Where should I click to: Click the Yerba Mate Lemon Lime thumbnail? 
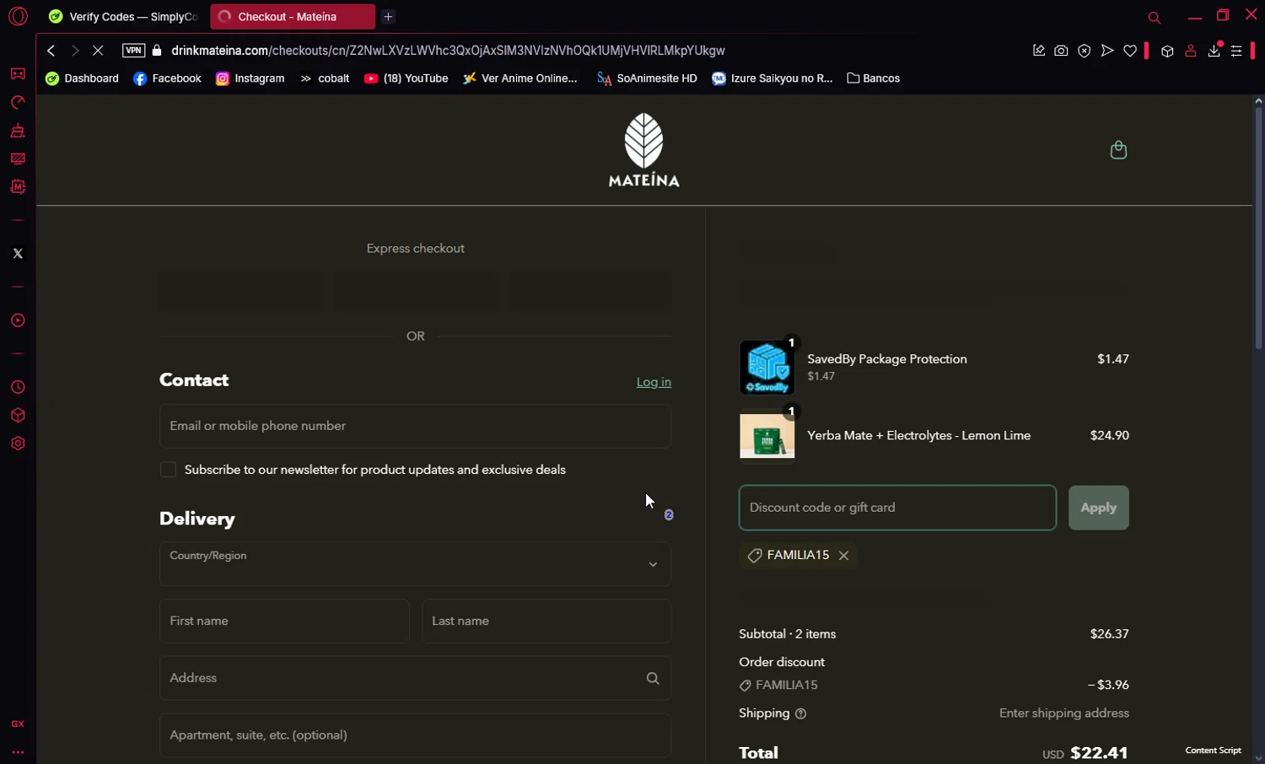coord(767,436)
